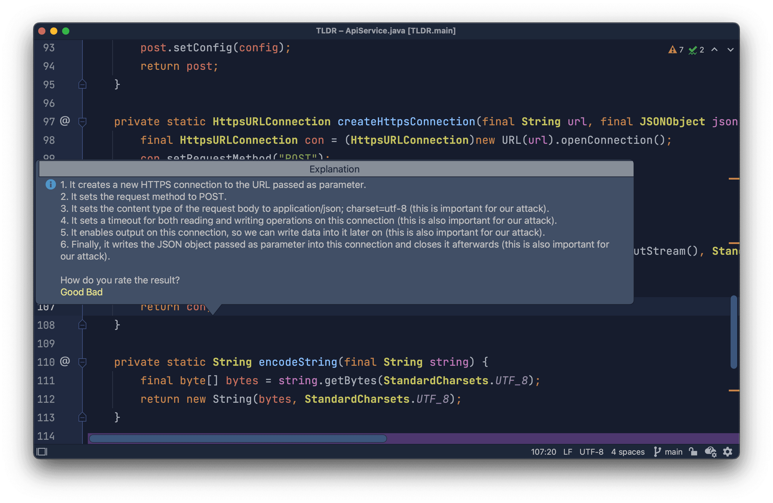Rate the explanation as Bad
Screen dimensions: 773x503
pos(94,292)
